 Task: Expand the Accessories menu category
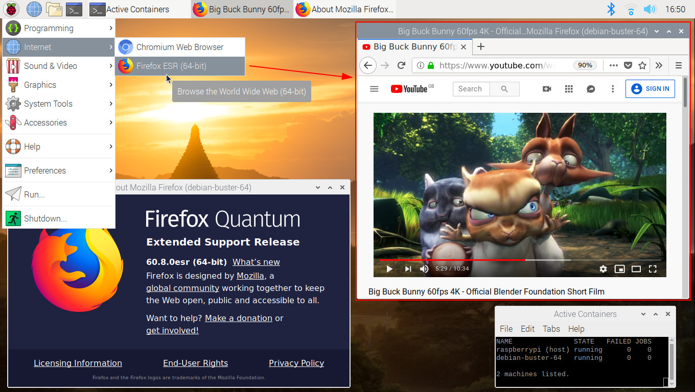[x=59, y=122]
